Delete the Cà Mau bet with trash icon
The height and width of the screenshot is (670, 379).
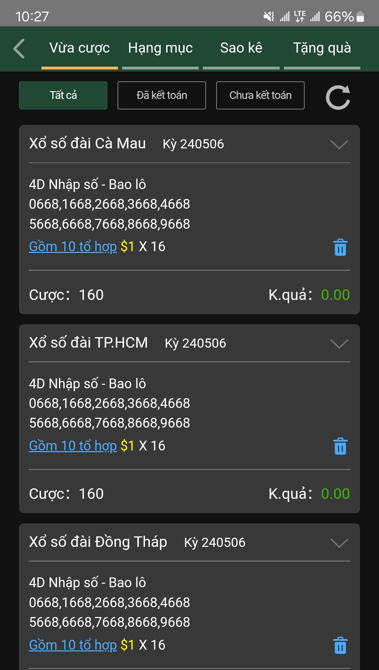340,247
